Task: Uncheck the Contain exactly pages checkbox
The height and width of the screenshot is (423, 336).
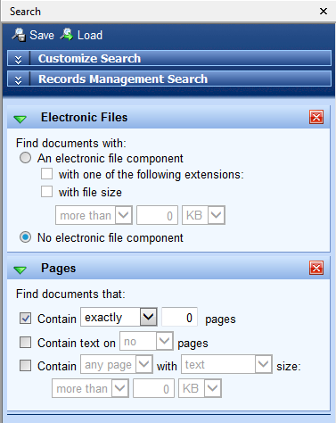Action: pyautogui.click(x=25, y=318)
